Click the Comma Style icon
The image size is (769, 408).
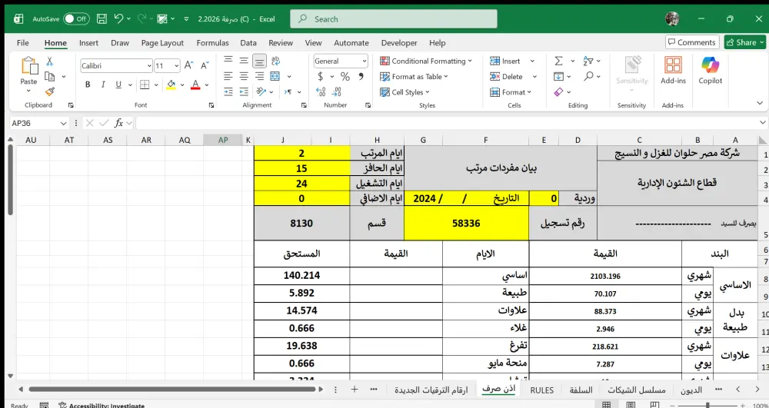coord(361,76)
